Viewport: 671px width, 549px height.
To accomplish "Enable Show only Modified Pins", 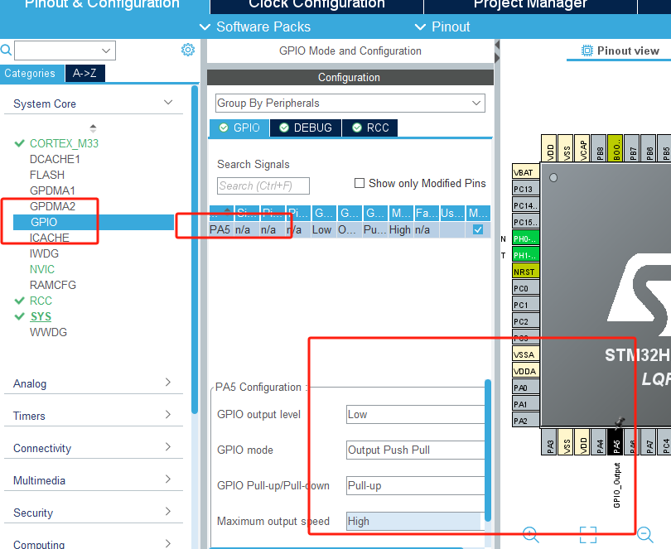I will (x=360, y=183).
